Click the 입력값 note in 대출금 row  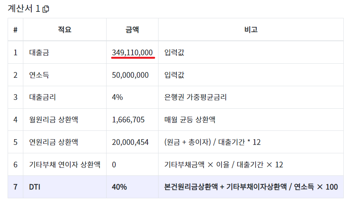point(174,53)
